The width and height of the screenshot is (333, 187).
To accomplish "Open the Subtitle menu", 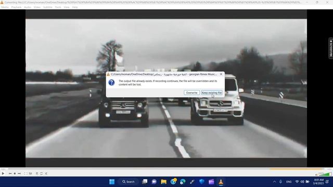I will [47, 7].
